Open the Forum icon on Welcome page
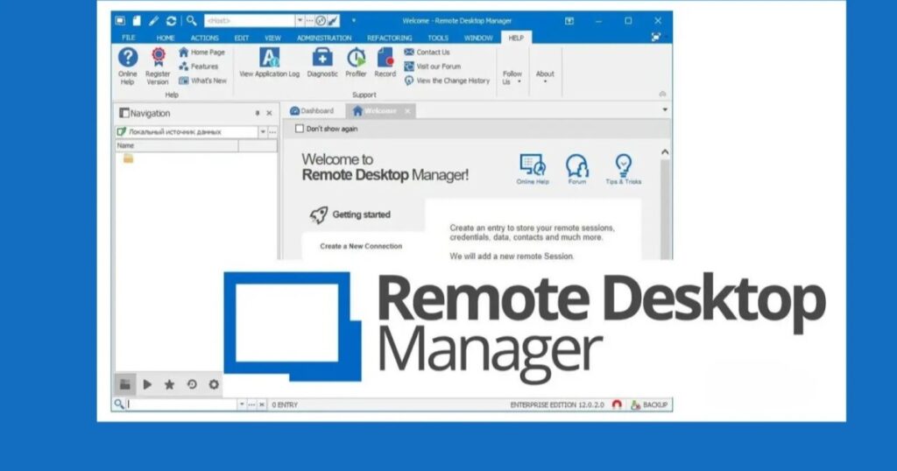 pos(576,168)
